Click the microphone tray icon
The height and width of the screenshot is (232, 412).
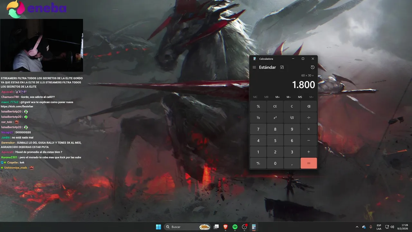pos(371,227)
